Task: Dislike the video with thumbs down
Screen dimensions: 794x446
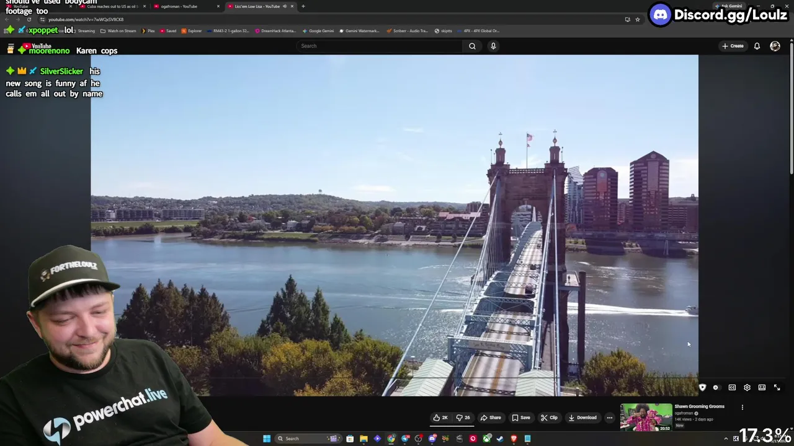Action: tap(463, 418)
